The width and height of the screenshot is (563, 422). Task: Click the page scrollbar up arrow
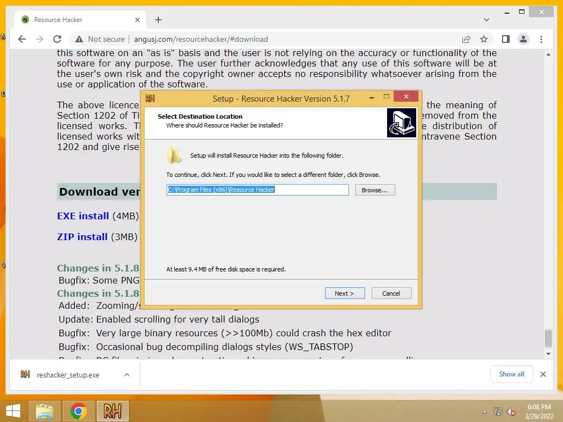[548, 54]
